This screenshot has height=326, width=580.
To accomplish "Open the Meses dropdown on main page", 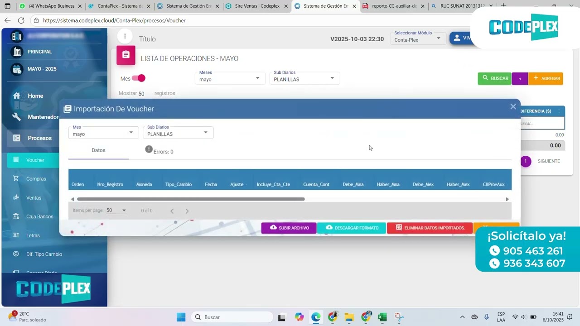I will (230, 78).
